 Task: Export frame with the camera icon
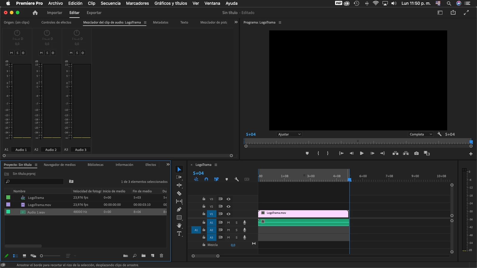point(416,153)
